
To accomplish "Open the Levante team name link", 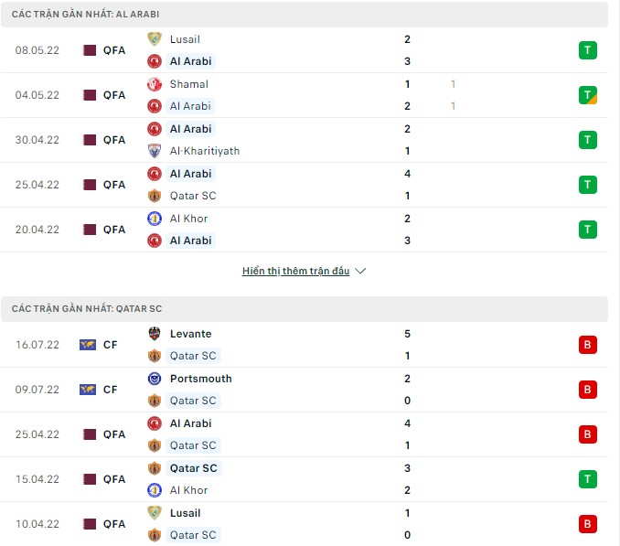I will pyautogui.click(x=191, y=334).
